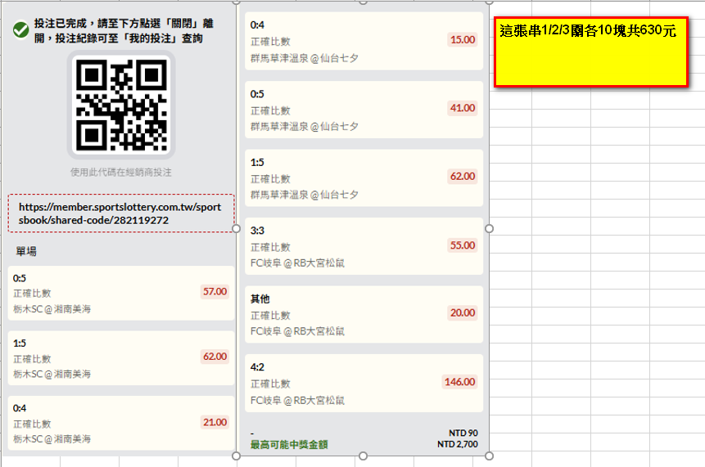
Task: Click the 21.00 odds badge
Action: coord(215,422)
